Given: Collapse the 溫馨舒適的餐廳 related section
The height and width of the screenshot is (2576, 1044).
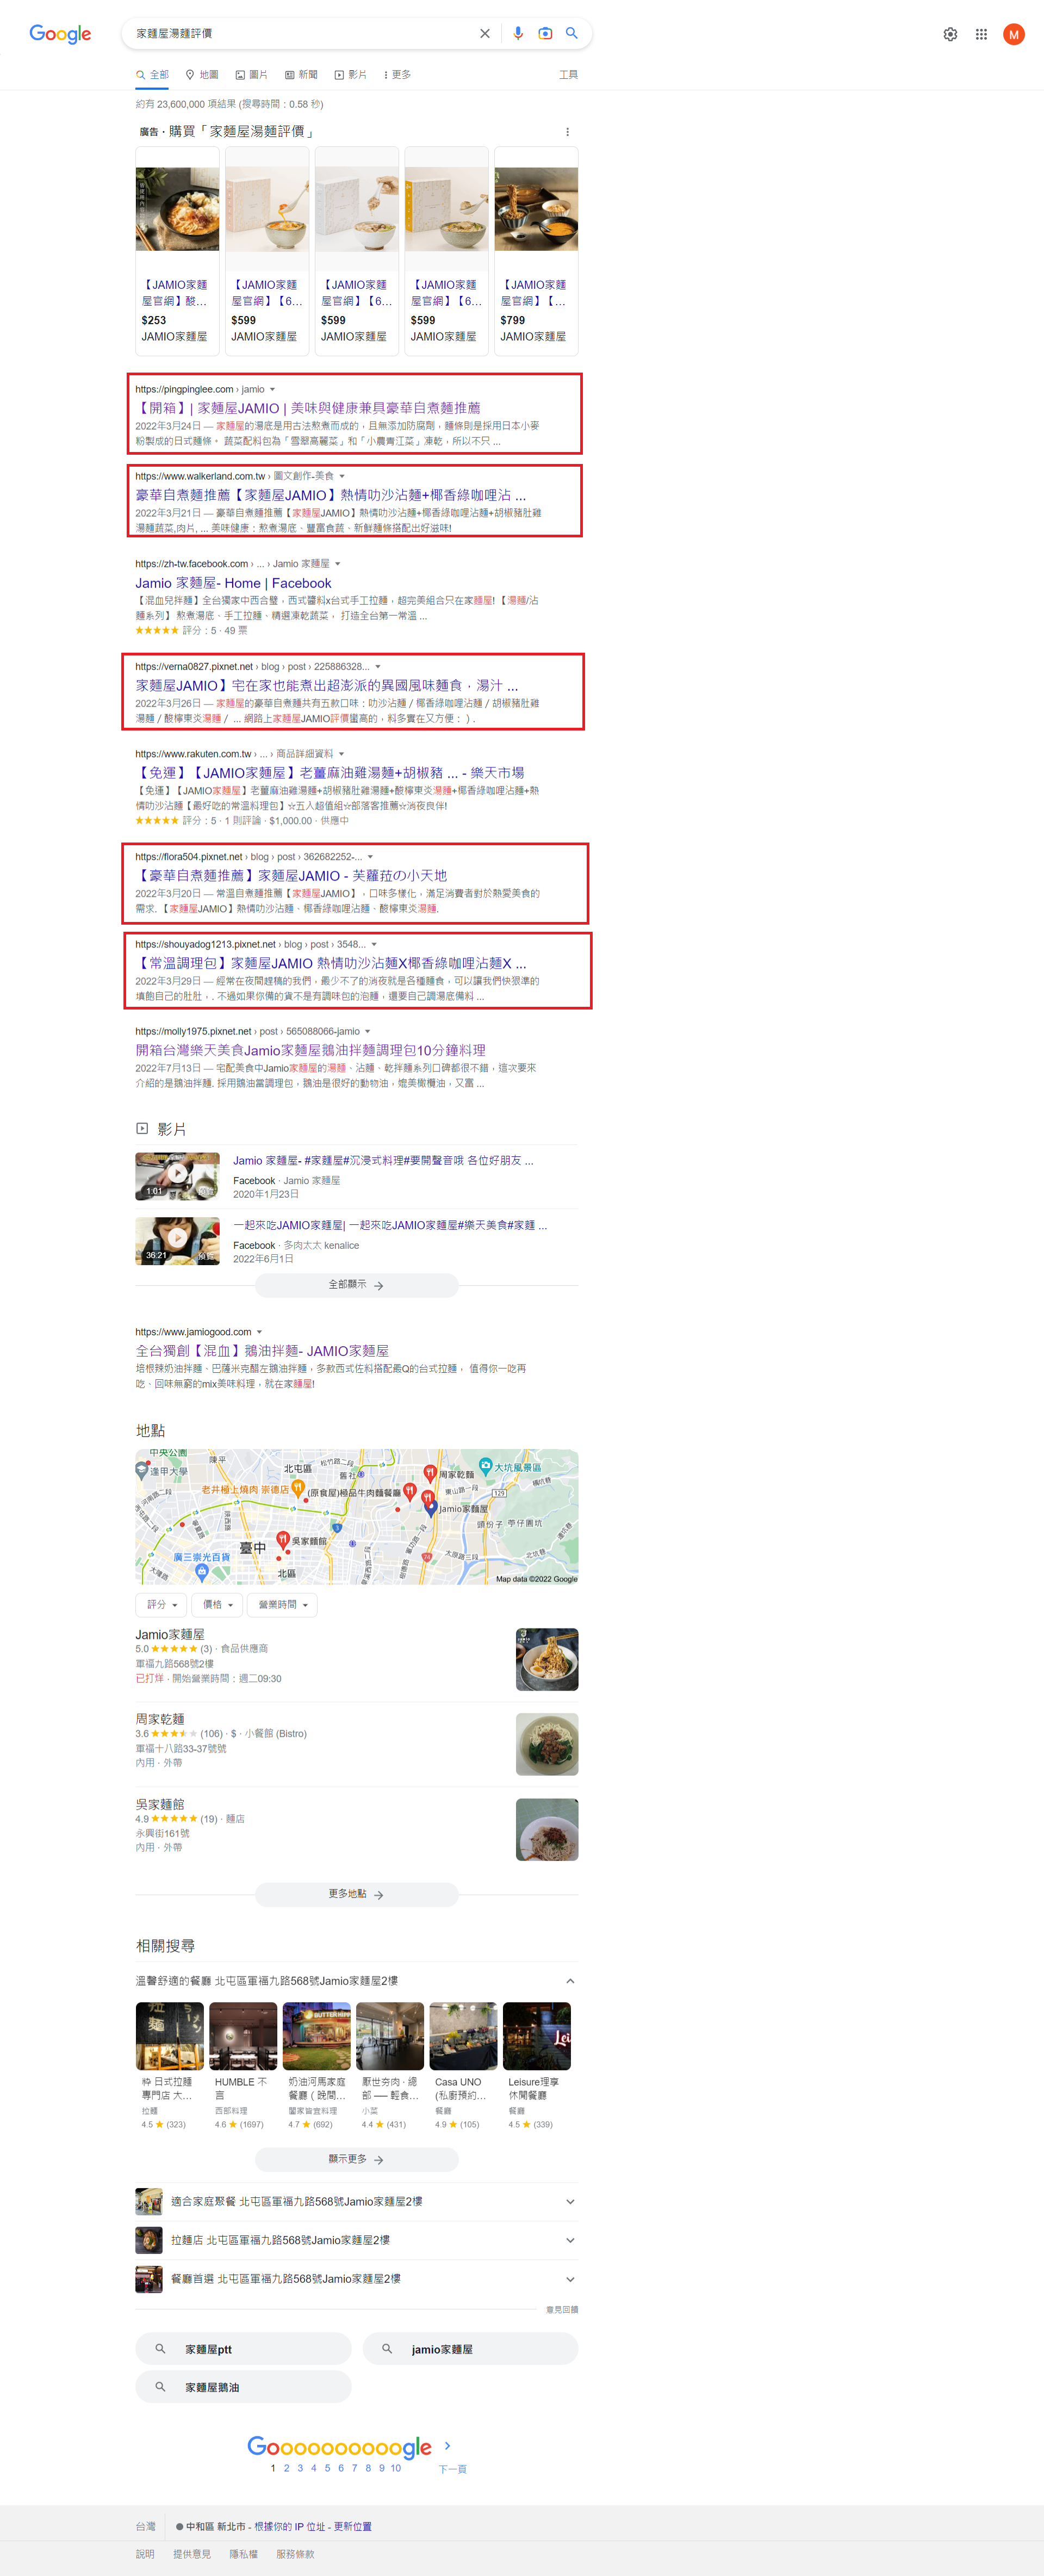Looking at the screenshot, I should (x=570, y=1980).
